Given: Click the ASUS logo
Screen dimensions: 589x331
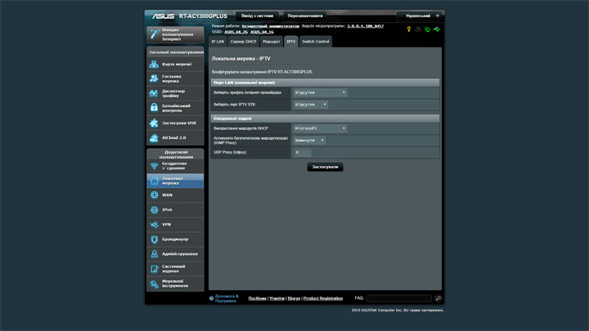Looking at the screenshot, I should click(163, 16).
